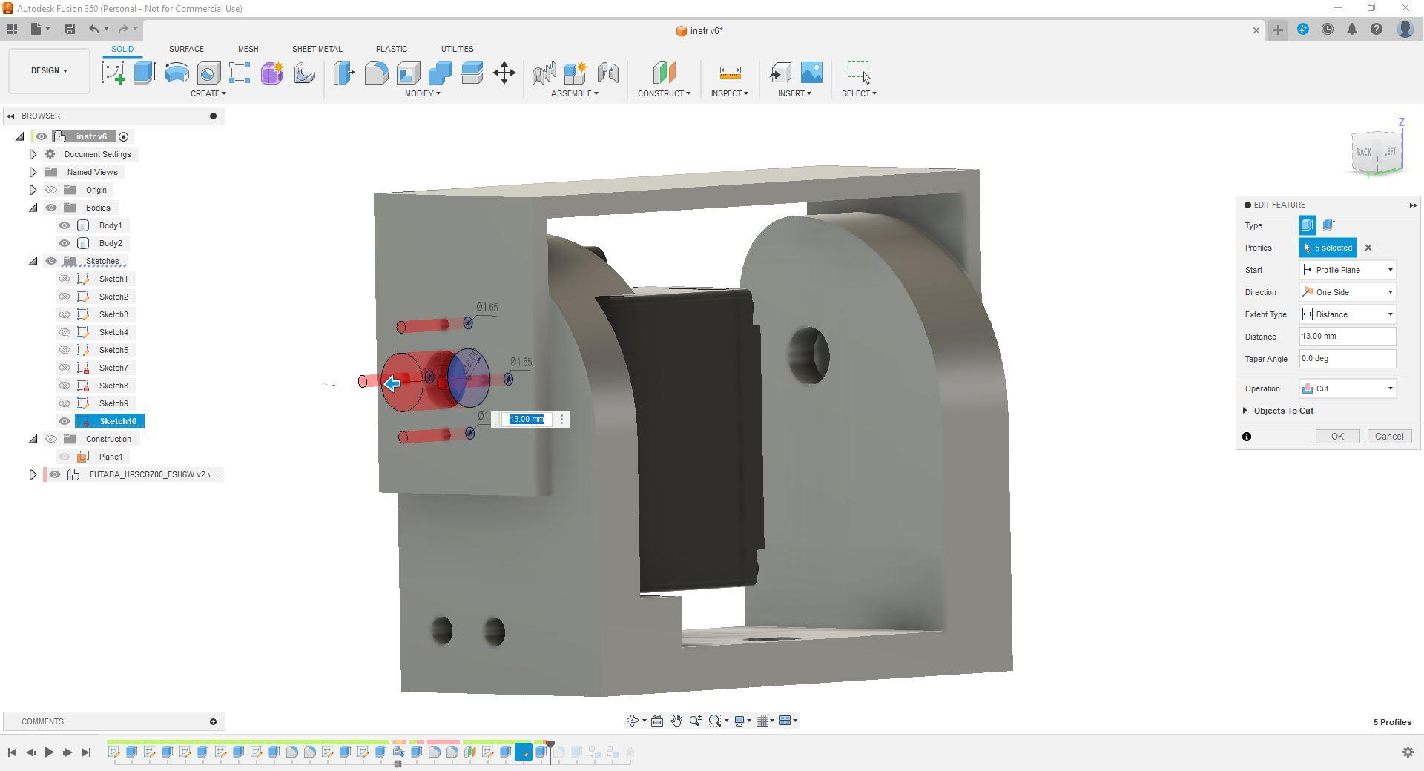Show the Origin folder
Image resolution: width=1424 pixels, height=771 pixels.
point(51,190)
